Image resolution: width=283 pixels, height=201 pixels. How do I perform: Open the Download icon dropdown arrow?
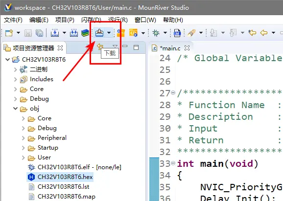point(109,33)
